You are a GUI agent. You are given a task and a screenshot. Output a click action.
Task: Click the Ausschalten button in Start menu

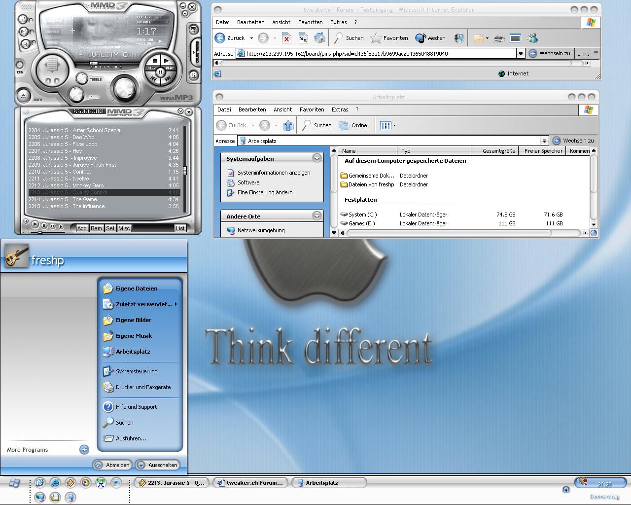tap(157, 465)
